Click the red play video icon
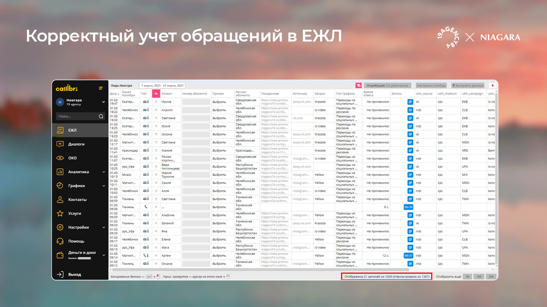The image size is (547, 307). [493, 86]
